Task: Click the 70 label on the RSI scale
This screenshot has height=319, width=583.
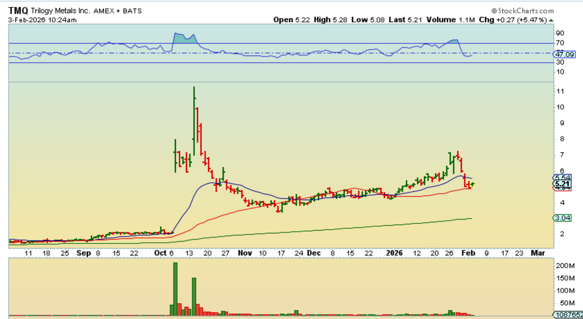Action: [560, 43]
